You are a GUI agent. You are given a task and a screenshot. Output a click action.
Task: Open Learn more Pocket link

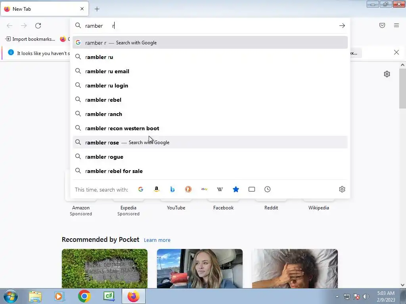click(x=157, y=240)
